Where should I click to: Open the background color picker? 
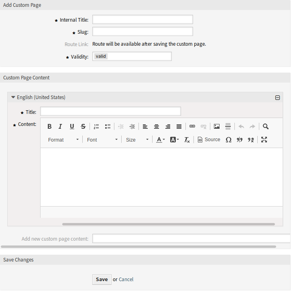click(175, 140)
